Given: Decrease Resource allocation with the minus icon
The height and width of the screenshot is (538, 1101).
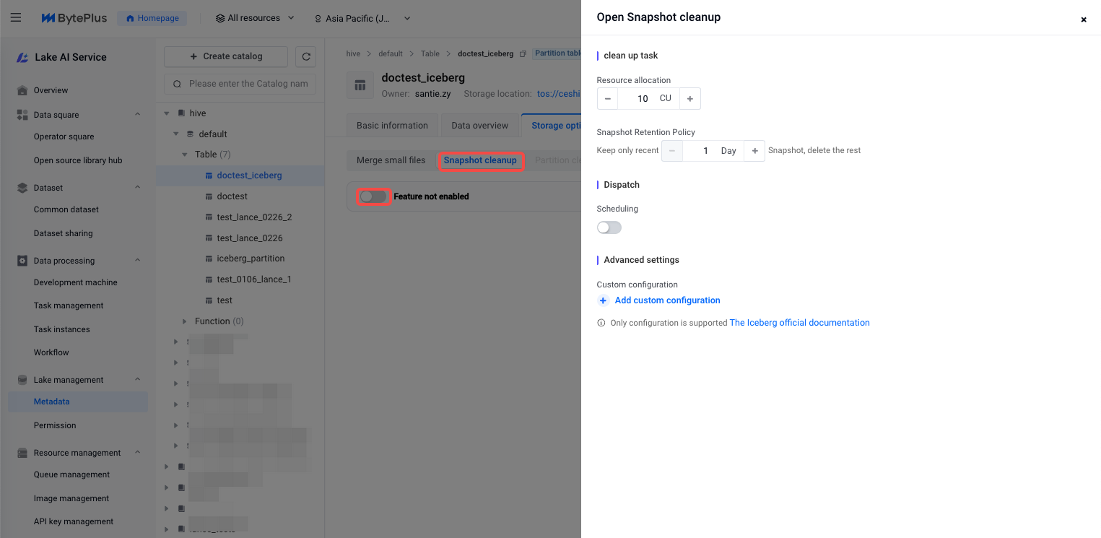Looking at the screenshot, I should pyautogui.click(x=607, y=98).
